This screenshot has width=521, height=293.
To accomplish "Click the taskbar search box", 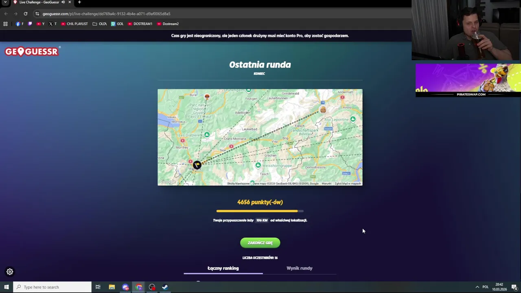I will pyautogui.click(x=52, y=287).
